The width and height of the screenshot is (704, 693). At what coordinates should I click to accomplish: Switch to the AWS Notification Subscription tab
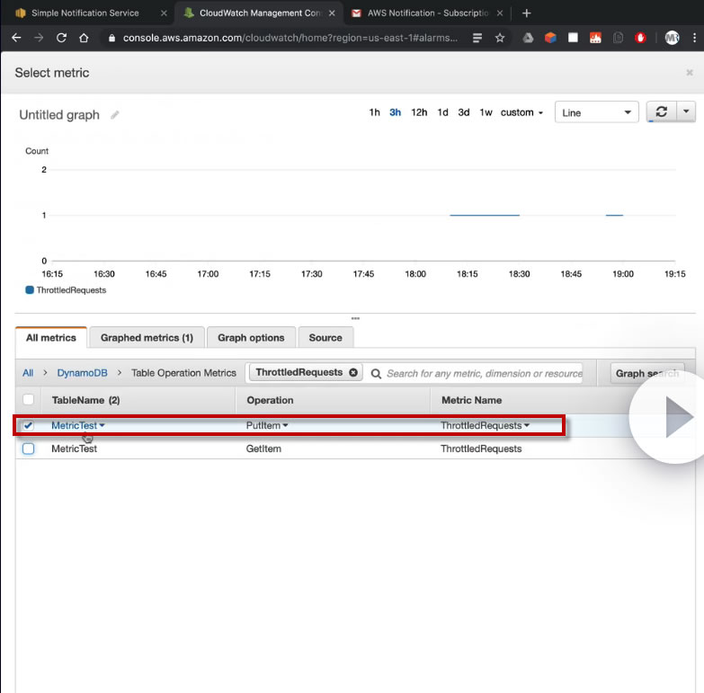tap(428, 13)
